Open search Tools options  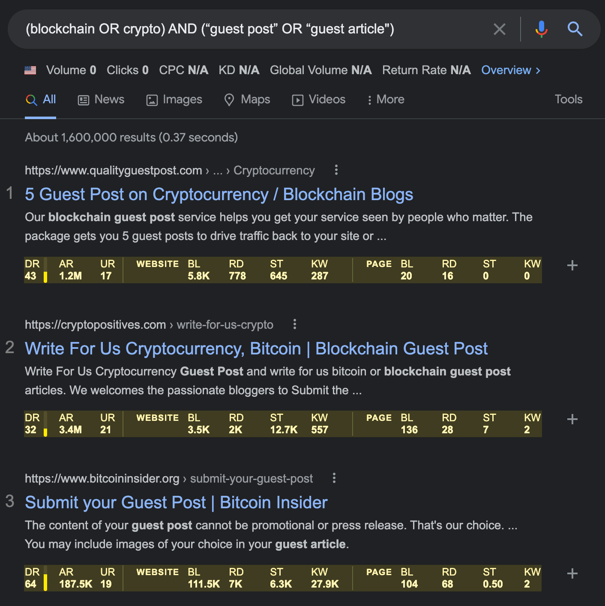568,99
